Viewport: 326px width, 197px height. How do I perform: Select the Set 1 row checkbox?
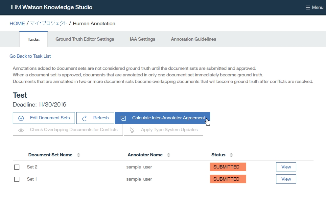click(x=17, y=179)
